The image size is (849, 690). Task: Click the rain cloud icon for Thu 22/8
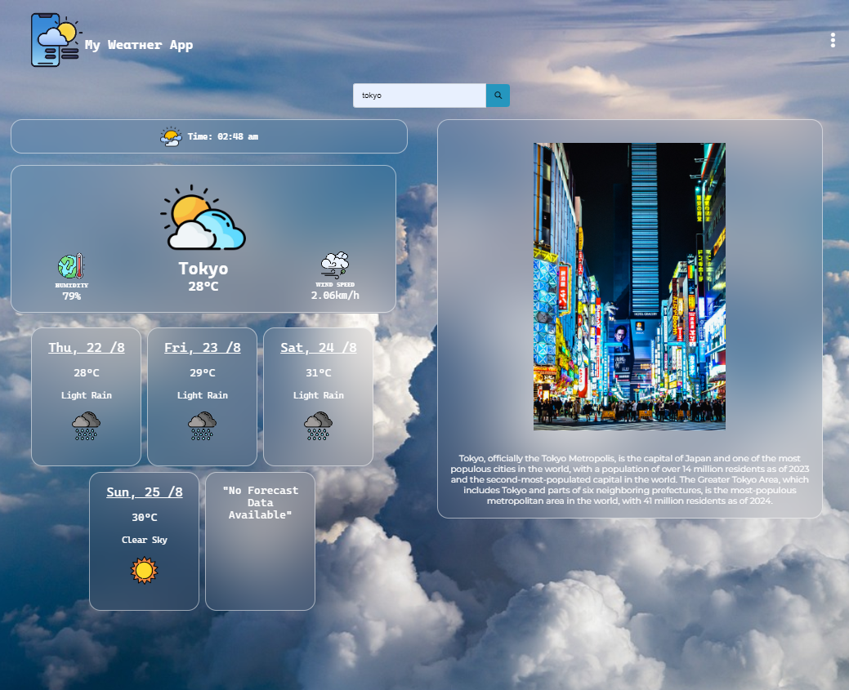point(86,426)
